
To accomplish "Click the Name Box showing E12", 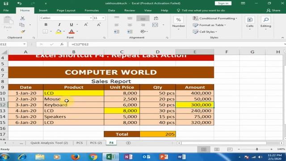I will [x=12, y=44].
